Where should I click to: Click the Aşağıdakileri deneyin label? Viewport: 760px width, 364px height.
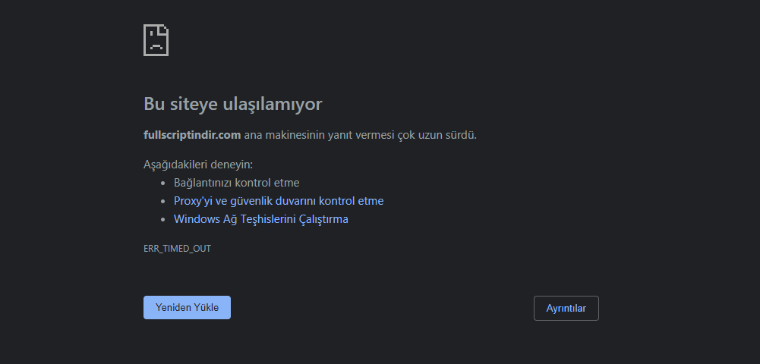pyautogui.click(x=198, y=165)
